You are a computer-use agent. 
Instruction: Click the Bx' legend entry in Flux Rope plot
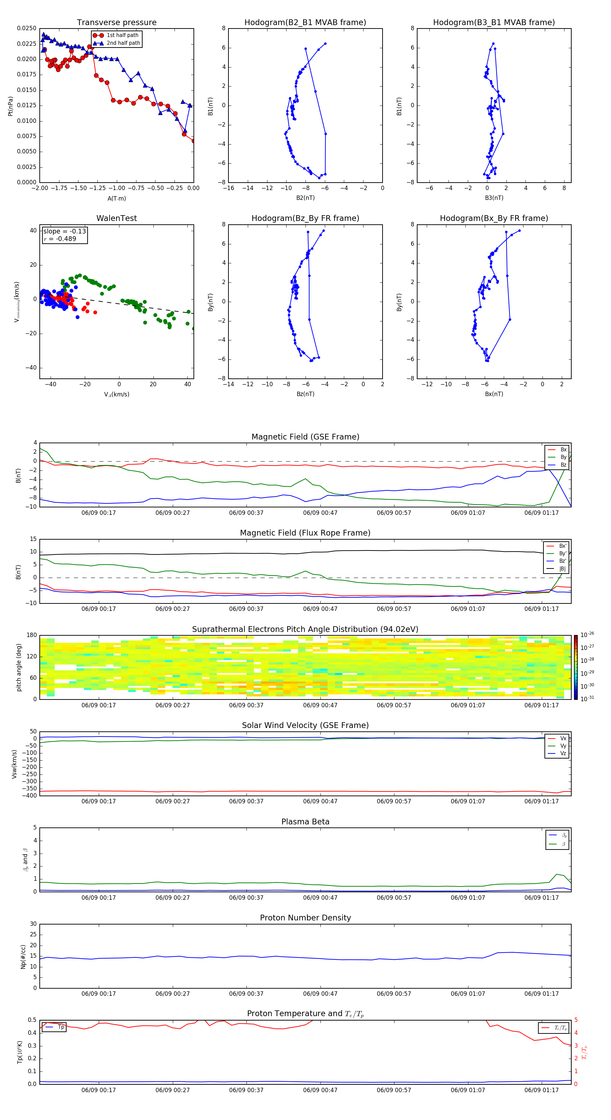pos(557,546)
